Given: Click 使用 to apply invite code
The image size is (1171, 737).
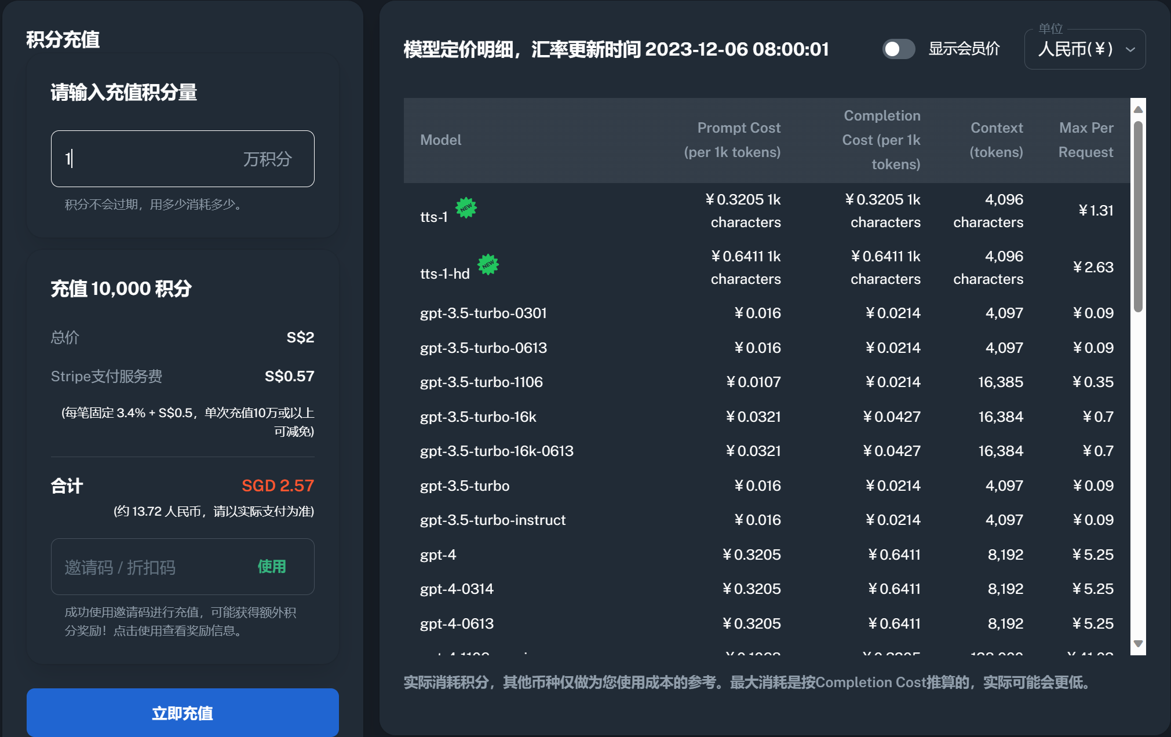Looking at the screenshot, I should 272,566.
